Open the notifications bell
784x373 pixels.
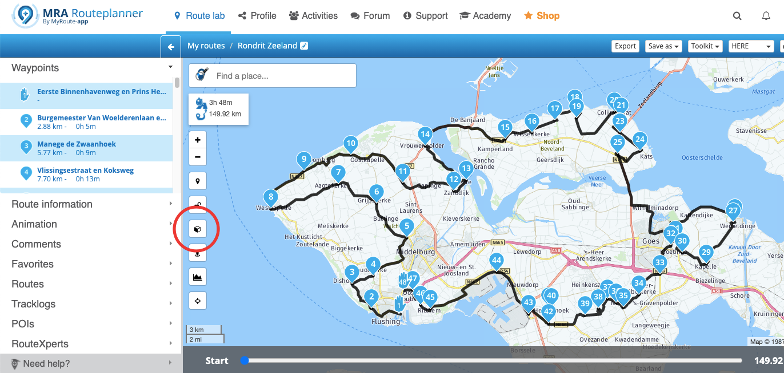766,16
